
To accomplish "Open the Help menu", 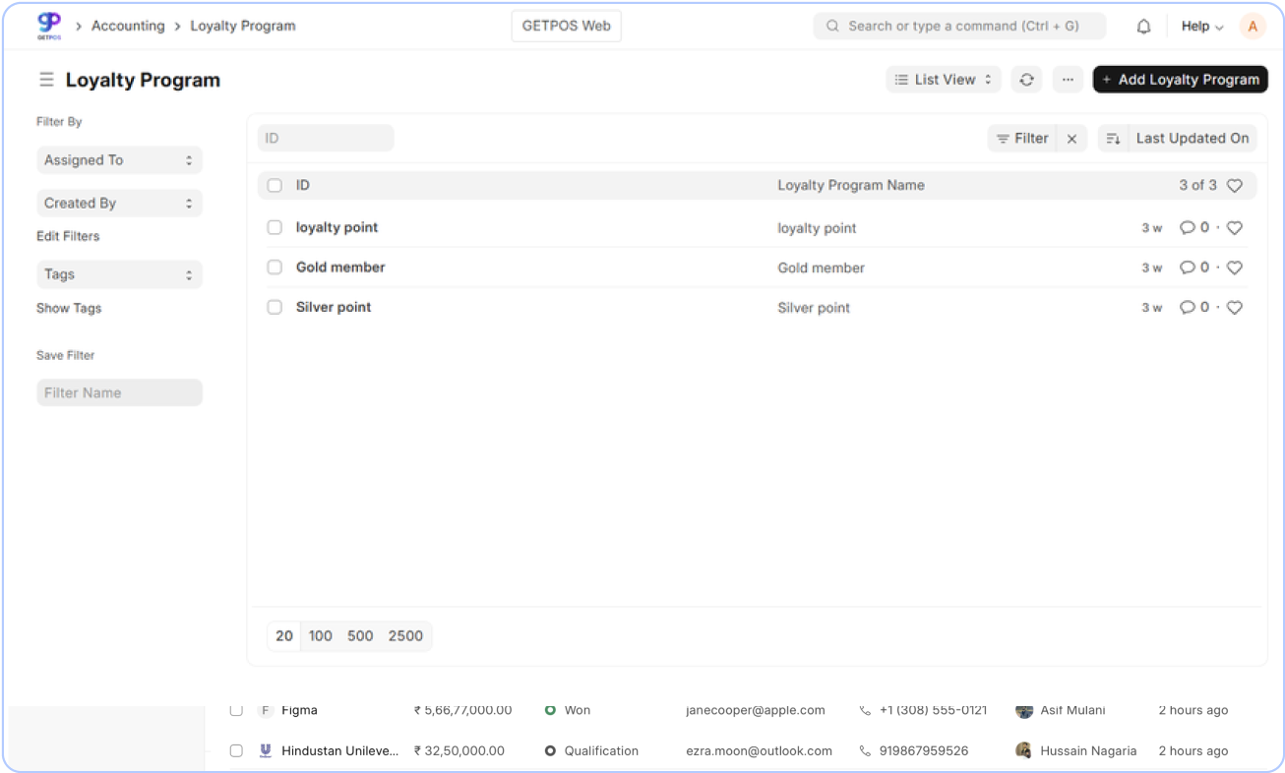I will 1201,27.
